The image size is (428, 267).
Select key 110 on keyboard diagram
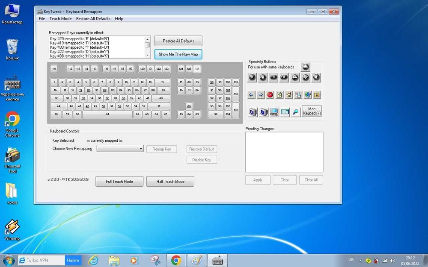tap(54, 69)
